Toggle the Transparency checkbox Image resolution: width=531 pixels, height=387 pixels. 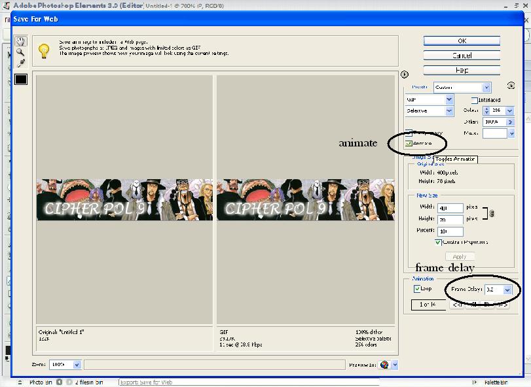(x=409, y=133)
